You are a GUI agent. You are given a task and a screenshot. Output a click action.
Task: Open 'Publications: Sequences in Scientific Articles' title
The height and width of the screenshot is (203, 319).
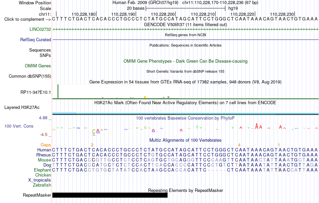coord(186,45)
